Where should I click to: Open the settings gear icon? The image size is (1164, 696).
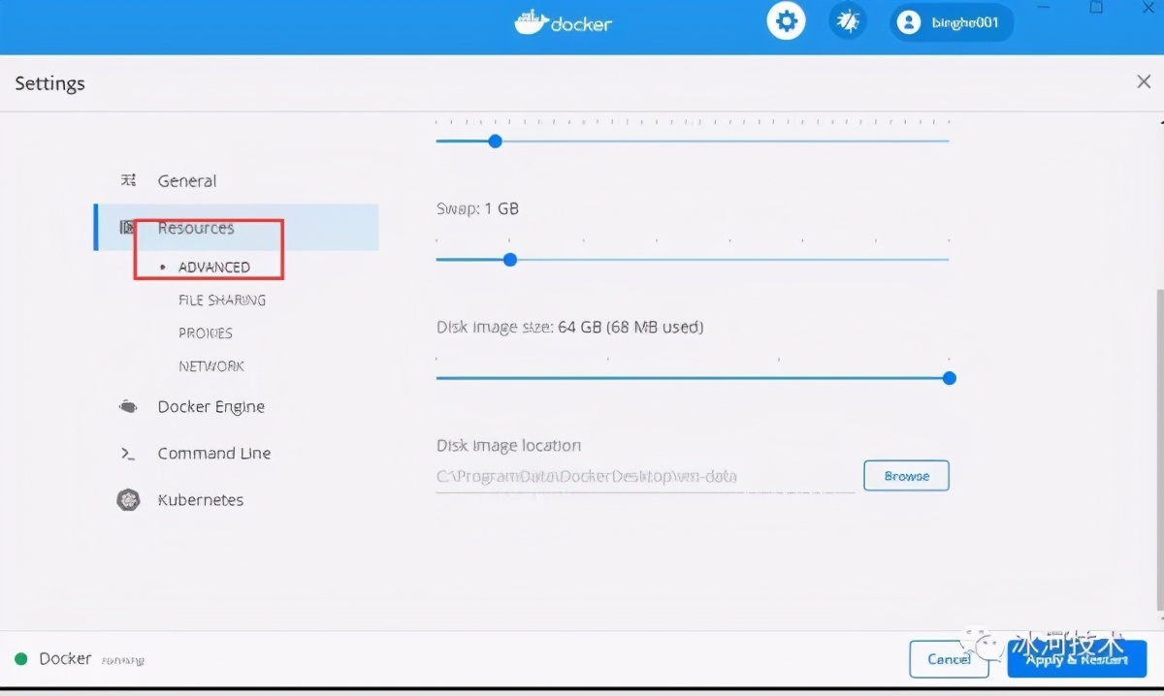coord(786,20)
